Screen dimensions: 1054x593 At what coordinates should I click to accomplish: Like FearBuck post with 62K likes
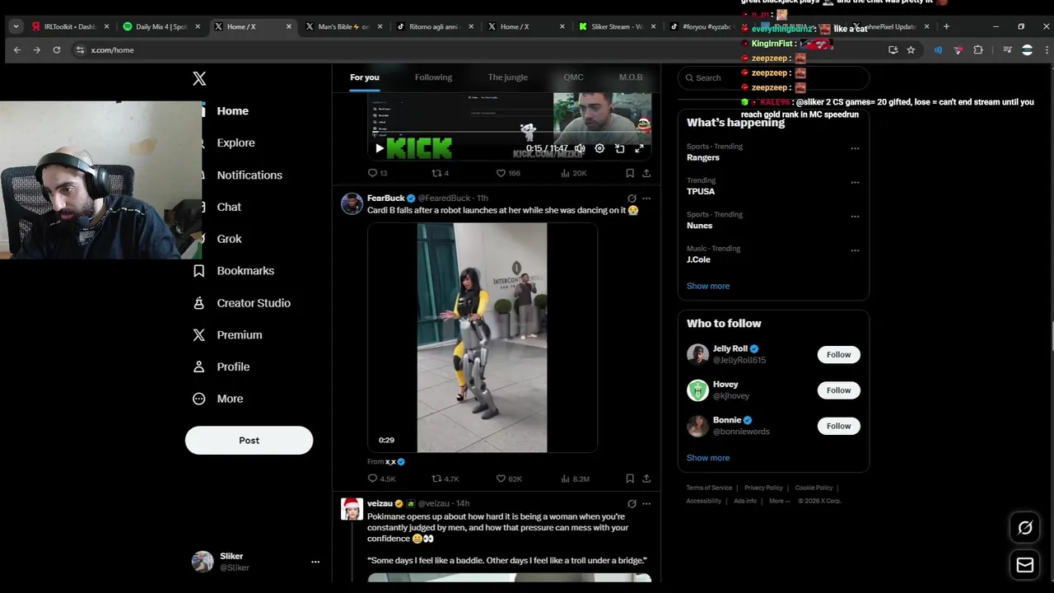click(509, 479)
